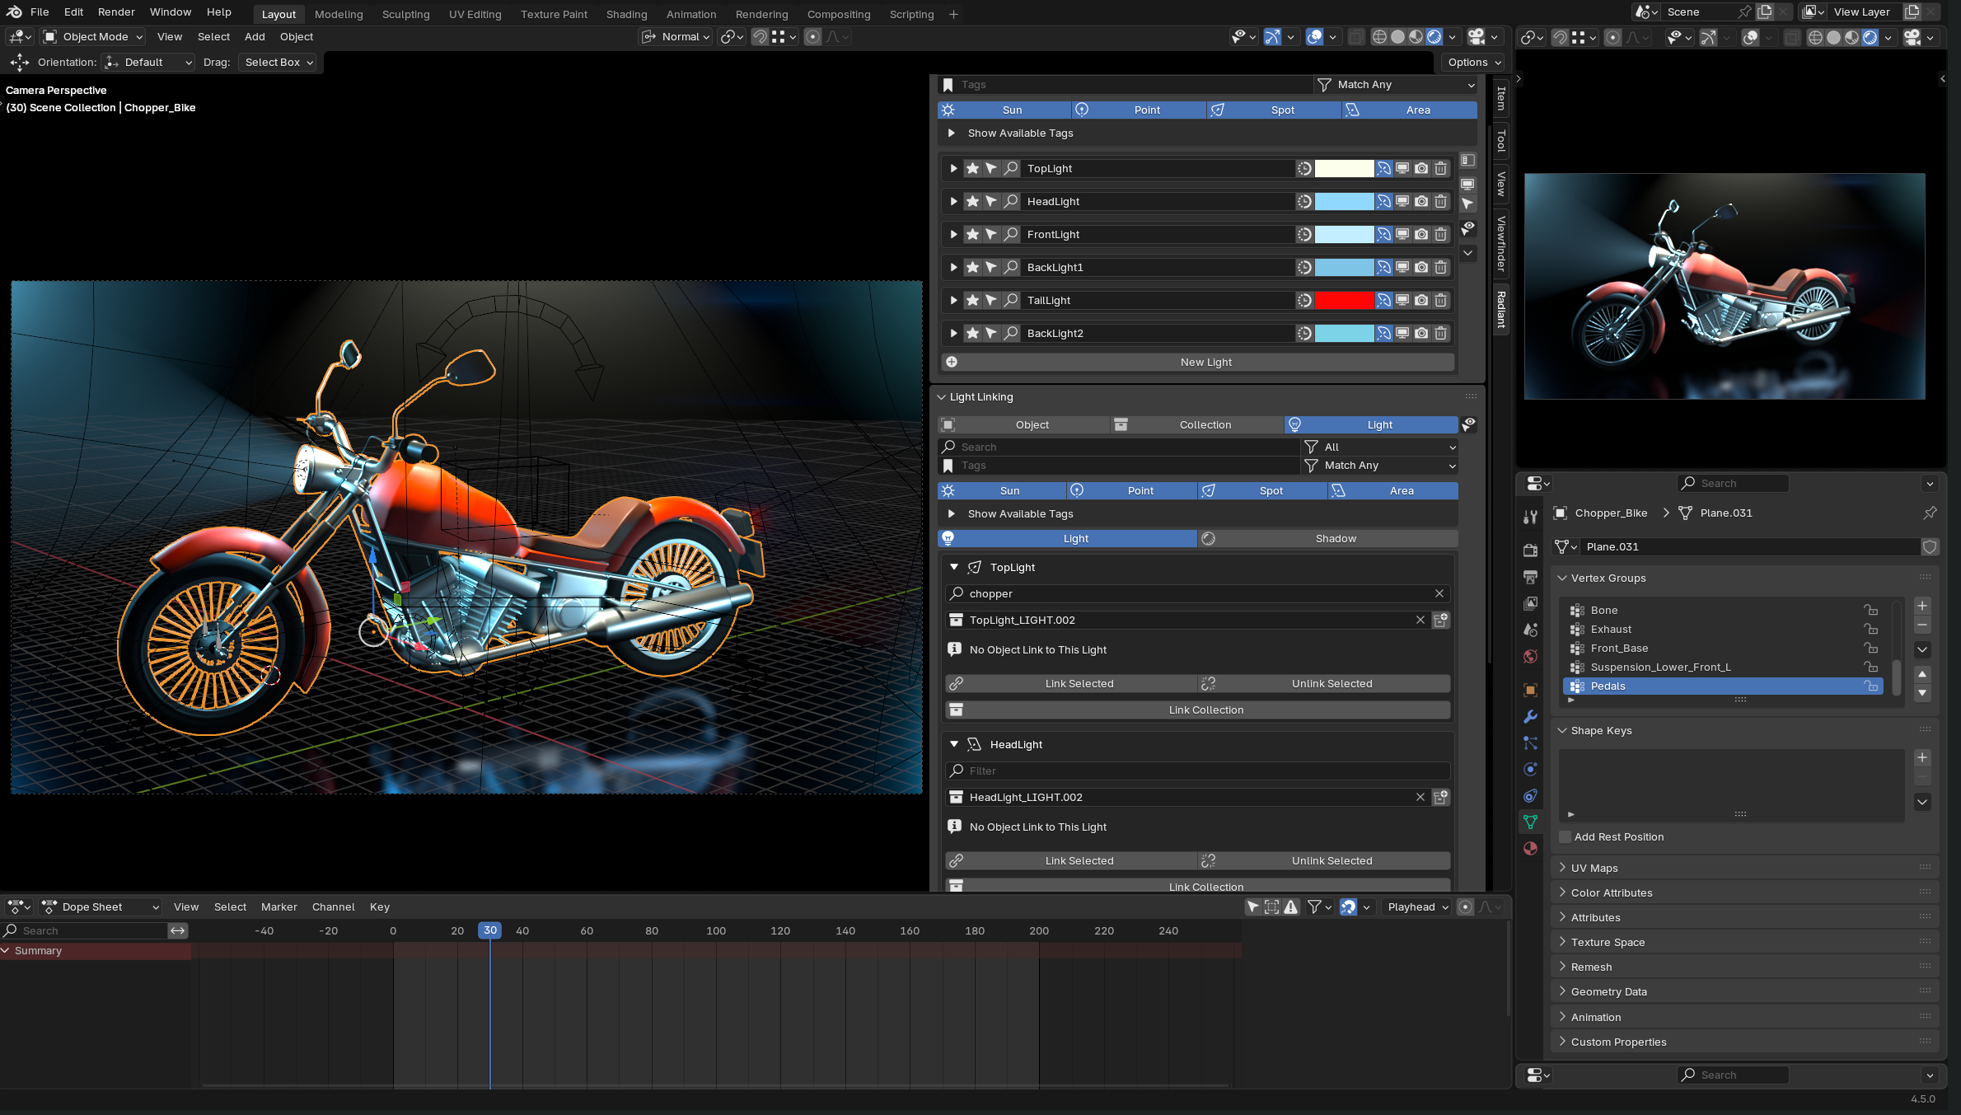Expand the TopLight entry in light list

[953, 169]
